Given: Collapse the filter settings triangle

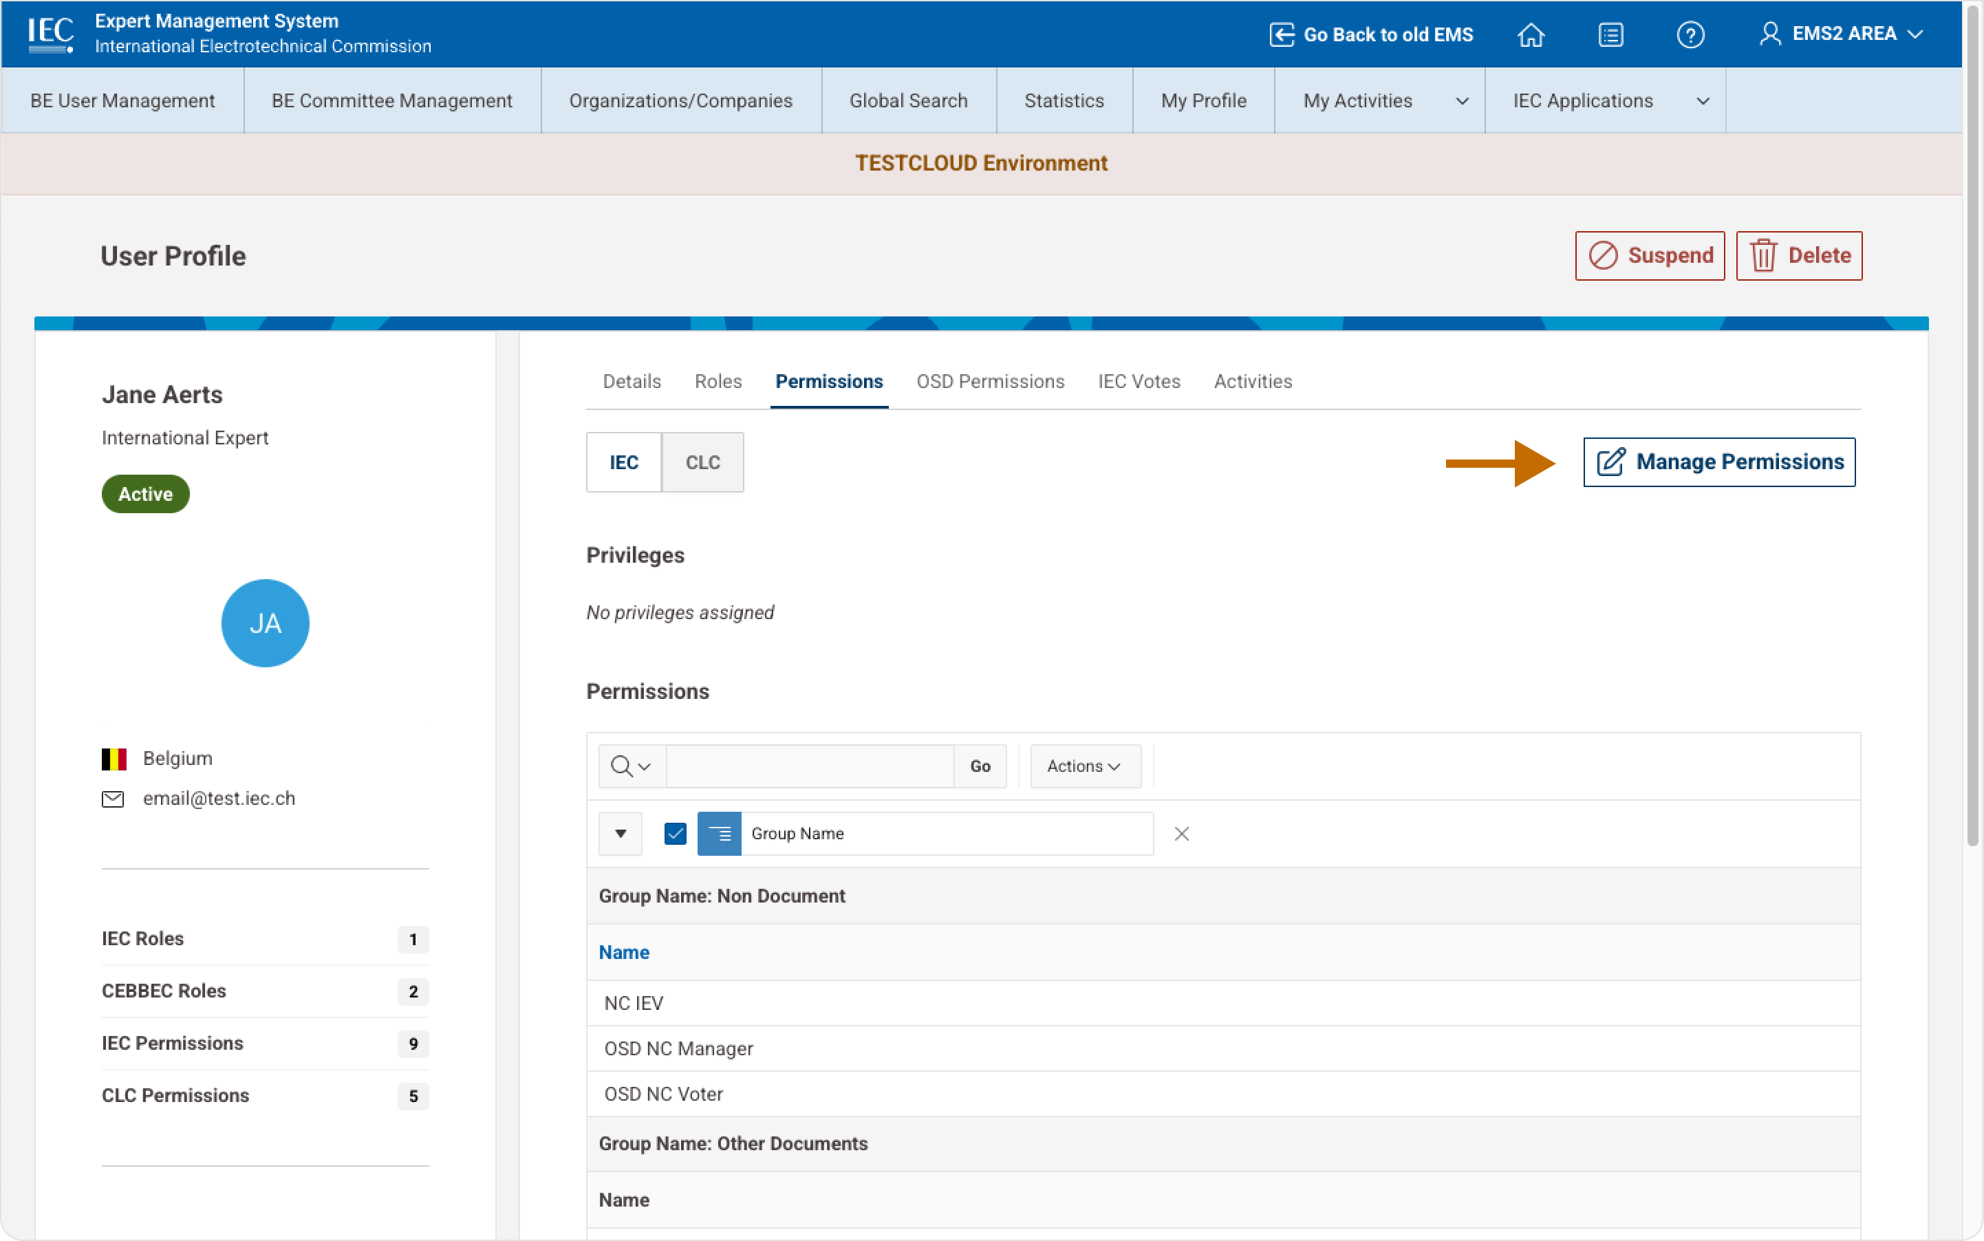Looking at the screenshot, I should (621, 833).
